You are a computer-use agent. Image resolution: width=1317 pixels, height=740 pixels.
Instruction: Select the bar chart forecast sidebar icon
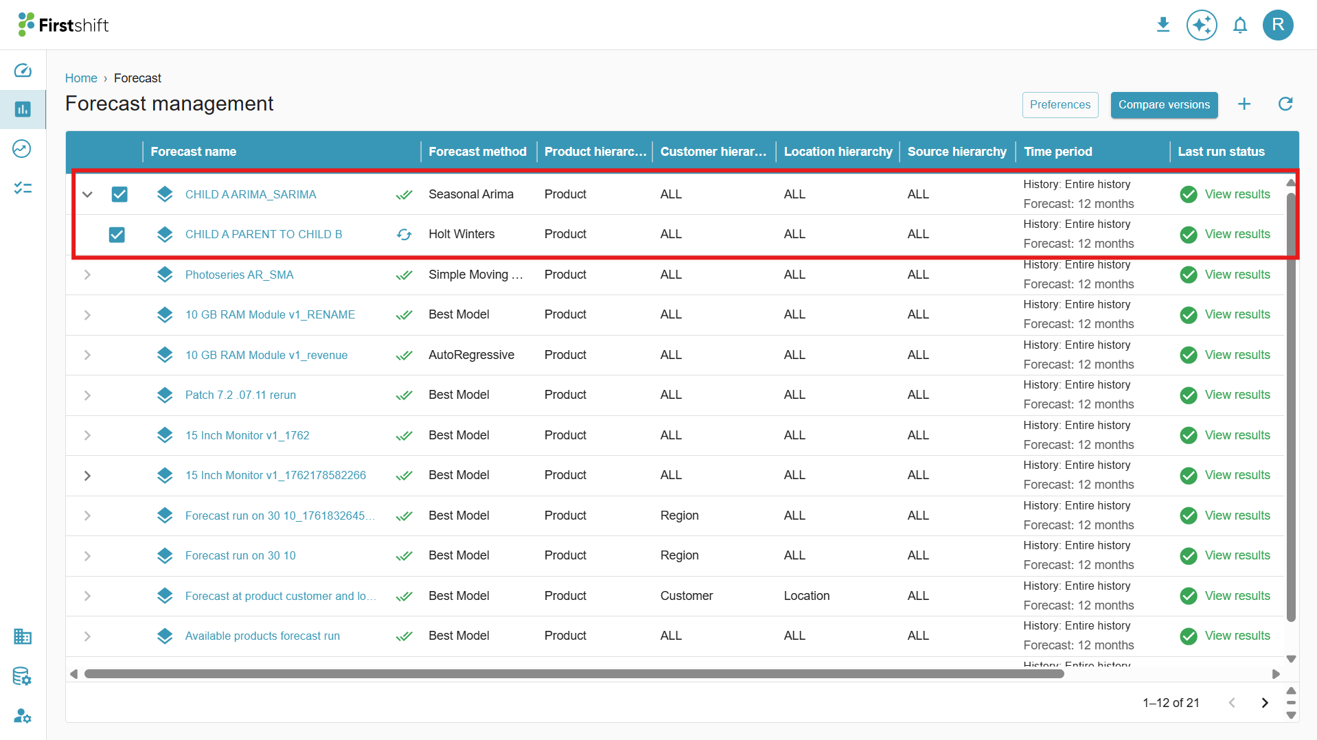point(23,109)
